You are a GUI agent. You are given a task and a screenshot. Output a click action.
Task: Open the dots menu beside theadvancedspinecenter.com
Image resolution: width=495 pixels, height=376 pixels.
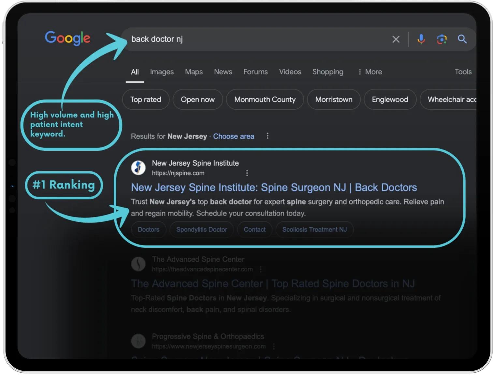pos(261,269)
